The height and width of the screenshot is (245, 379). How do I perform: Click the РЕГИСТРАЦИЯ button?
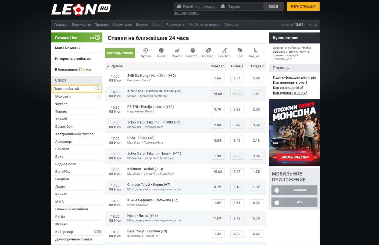tap(303, 6)
